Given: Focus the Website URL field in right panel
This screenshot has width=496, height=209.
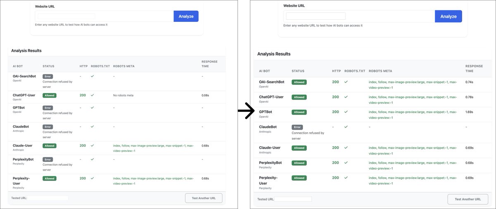Looking at the screenshot, I should pos(359,16).
